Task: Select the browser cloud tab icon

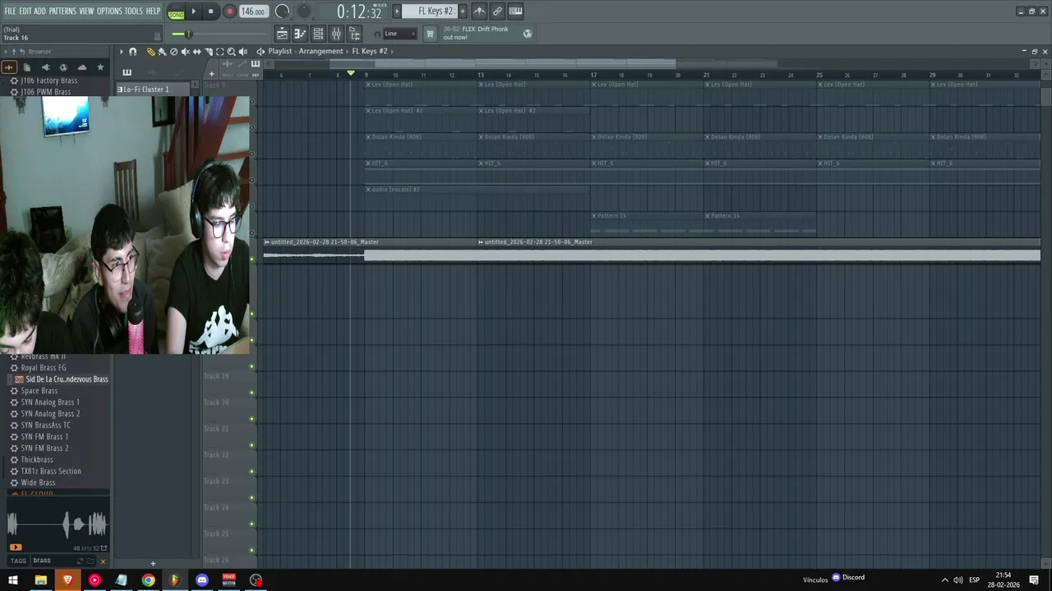Action: pyautogui.click(x=81, y=67)
